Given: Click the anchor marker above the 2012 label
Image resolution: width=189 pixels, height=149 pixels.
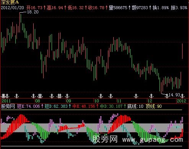Looking at the screenshot, I should click(x=182, y=96).
